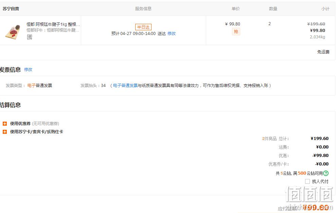Click the (无可用优惠券) note
Viewport: 336px width, 213px height.
[46, 124]
